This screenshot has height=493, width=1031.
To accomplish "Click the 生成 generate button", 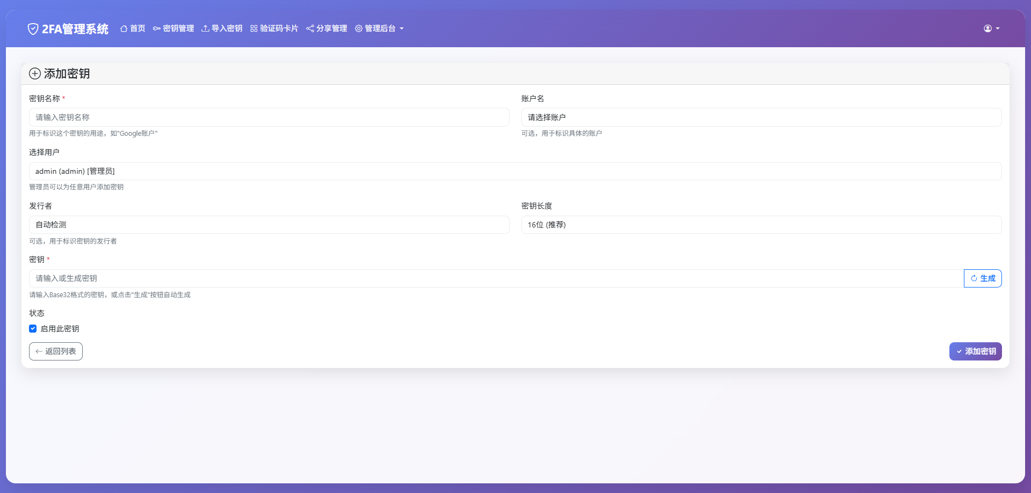I will click(x=983, y=278).
